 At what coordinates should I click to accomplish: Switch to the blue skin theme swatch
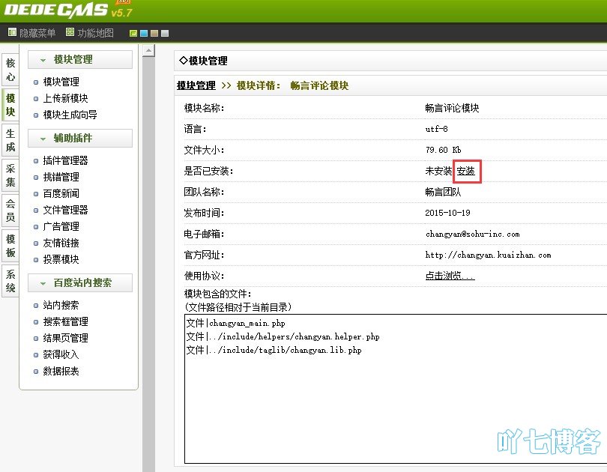[144, 34]
